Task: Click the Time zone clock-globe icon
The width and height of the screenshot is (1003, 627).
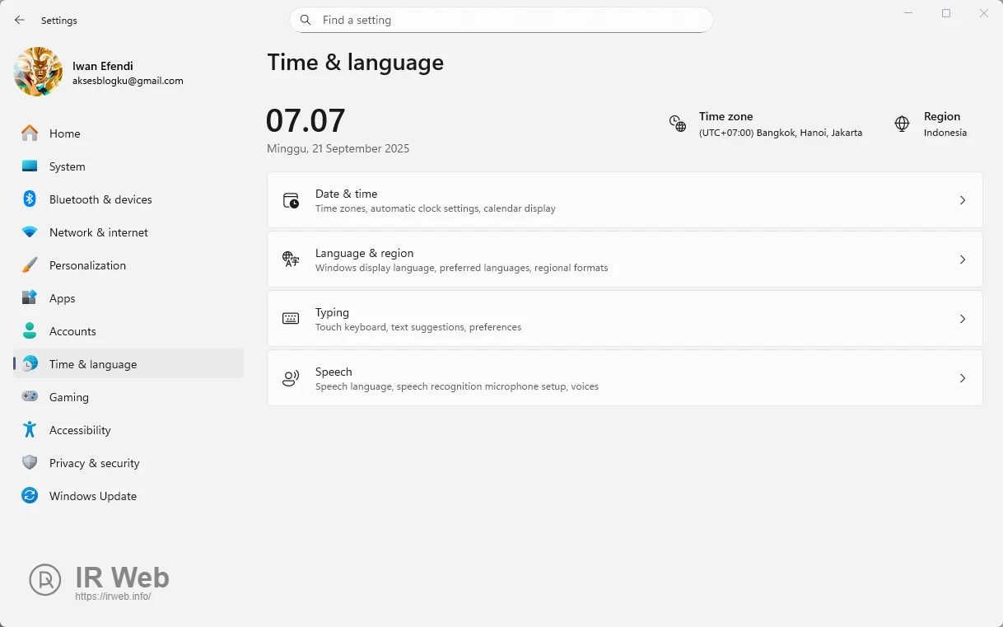Action: tap(678, 124)
